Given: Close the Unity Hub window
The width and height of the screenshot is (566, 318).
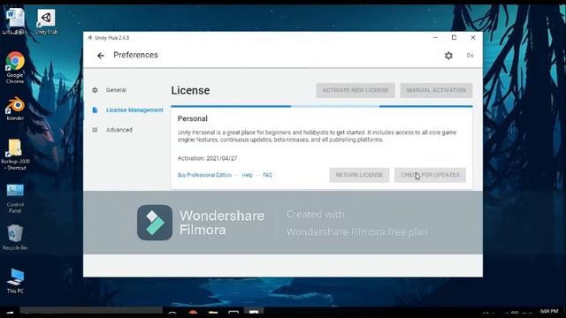Looking at the screenshot, I should pos(473,37).
